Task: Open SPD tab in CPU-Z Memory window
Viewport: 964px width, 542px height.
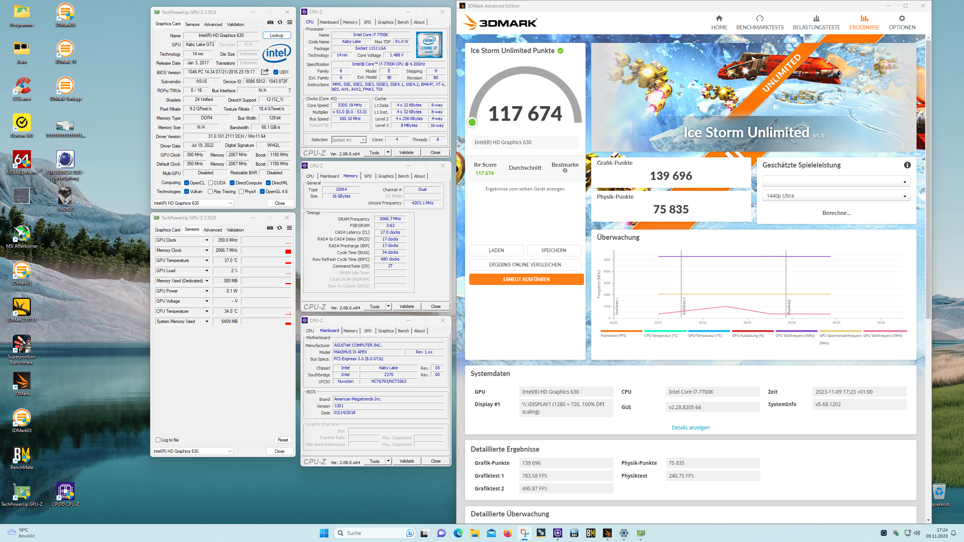Action: click(368, 176)
